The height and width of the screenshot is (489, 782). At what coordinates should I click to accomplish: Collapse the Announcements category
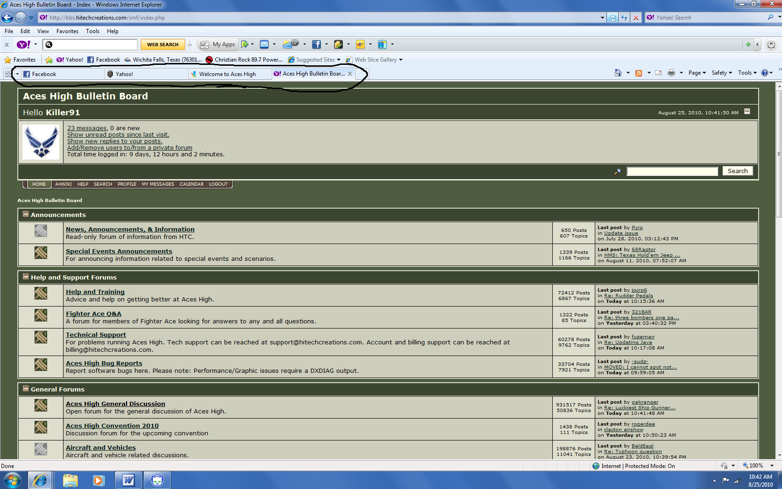(26, 214)
